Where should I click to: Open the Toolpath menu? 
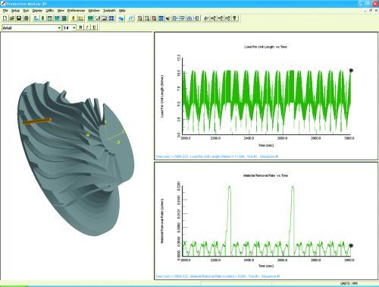(109, 11)
